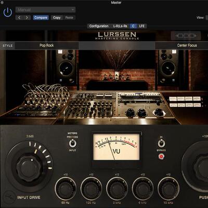Click the Paste button
The image size is (208, 208).
click(69, 18)
